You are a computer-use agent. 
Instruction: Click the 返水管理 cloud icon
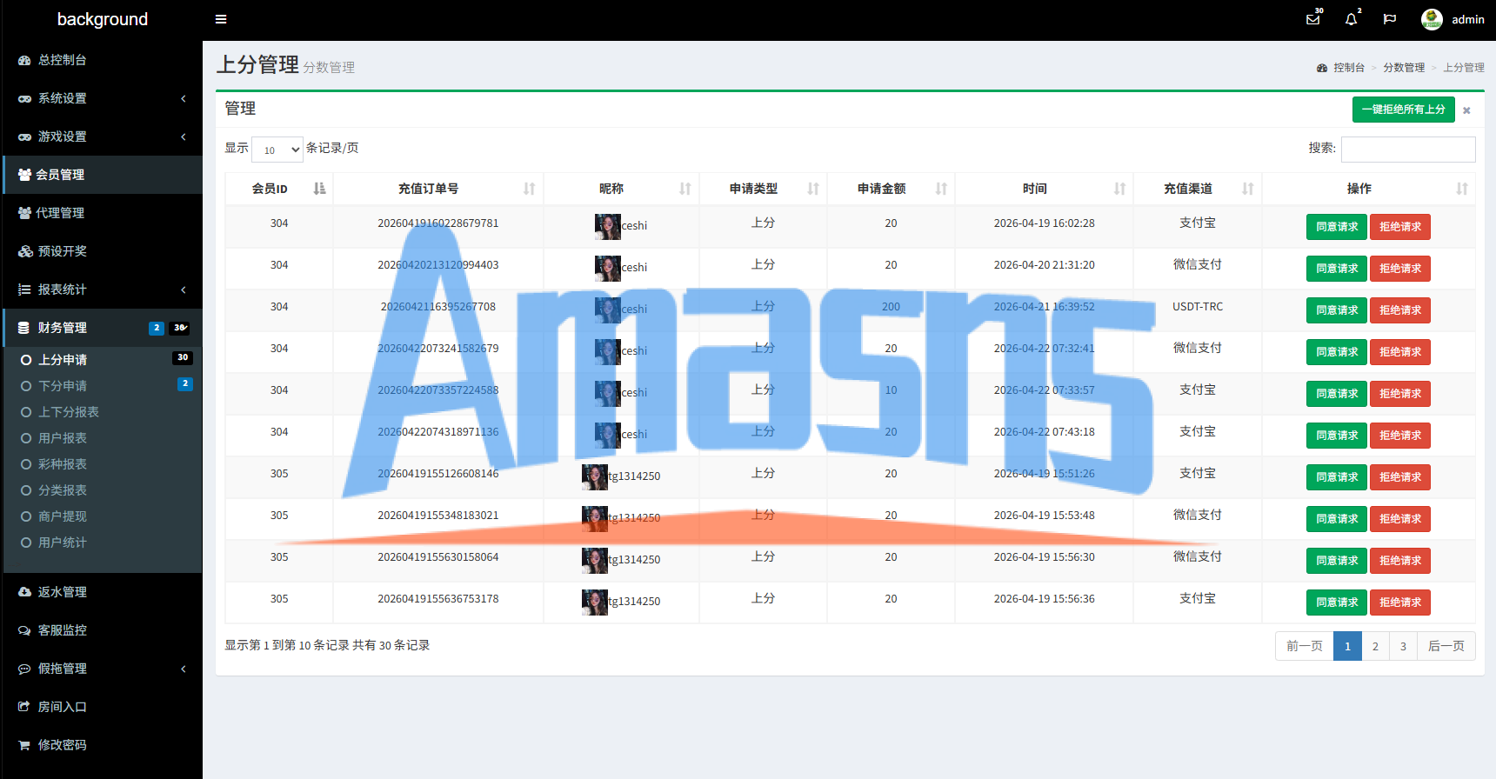pos(24,592)
